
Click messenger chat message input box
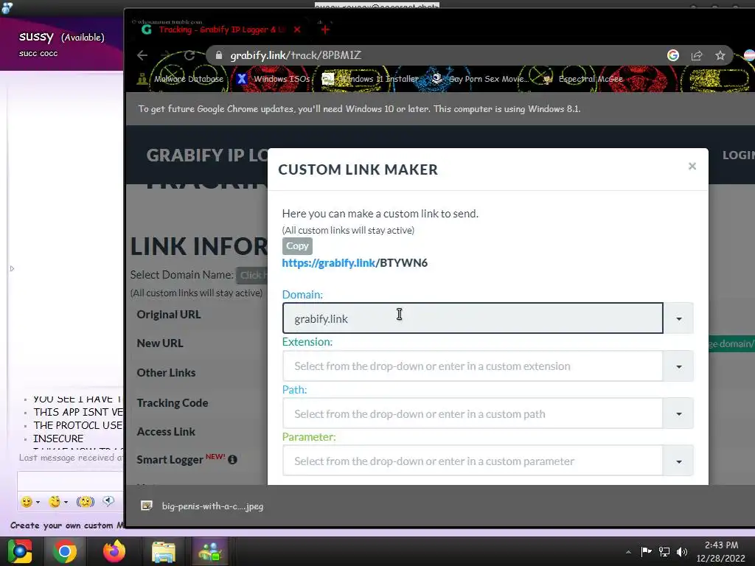(70, 481)
